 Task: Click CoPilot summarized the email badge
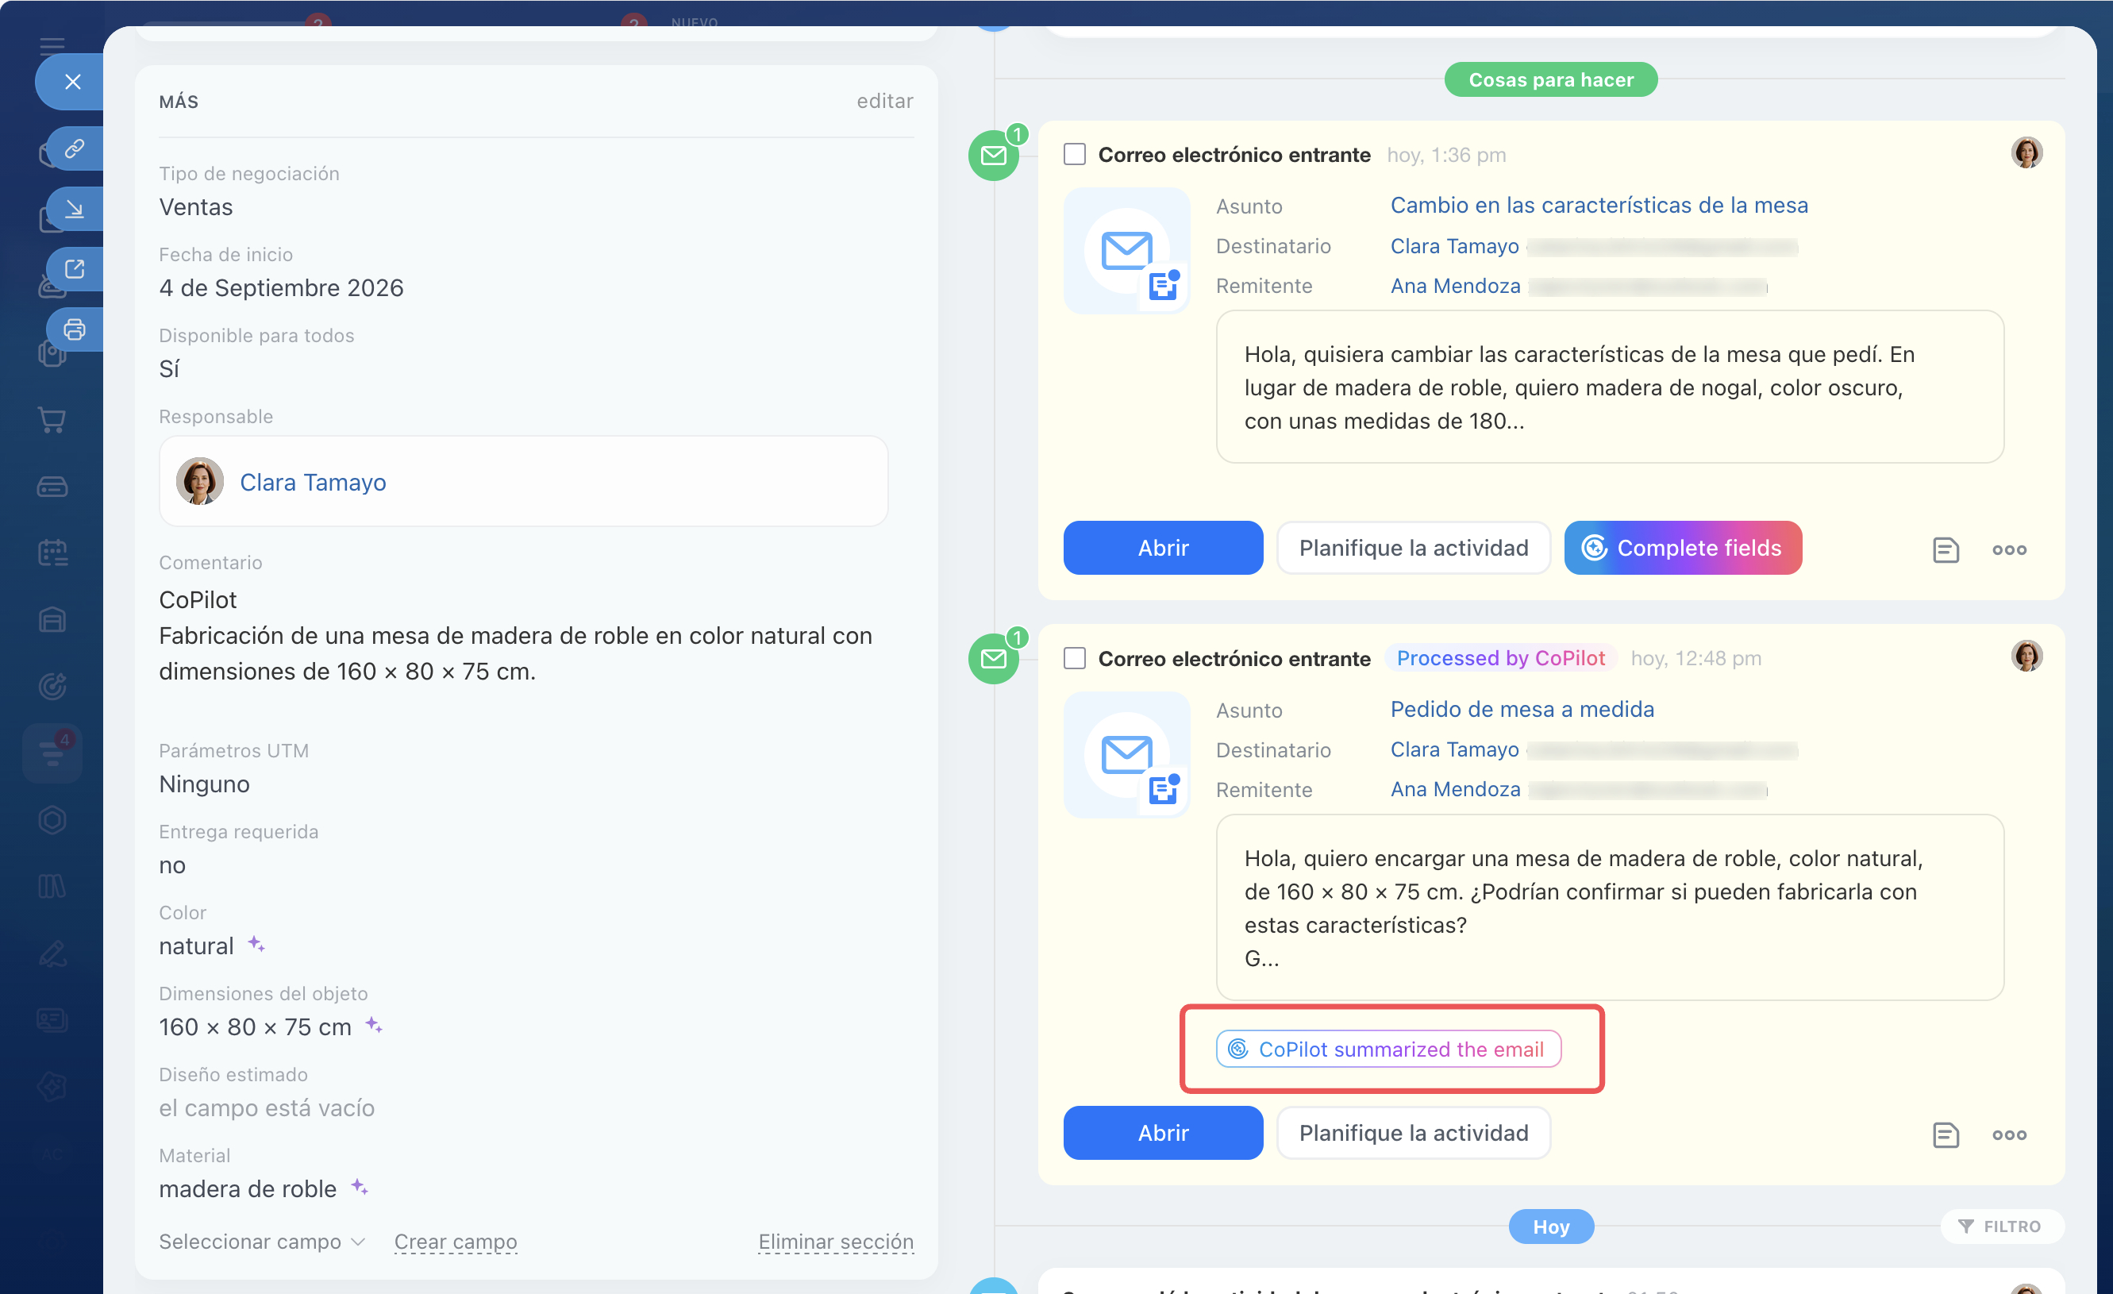tap(1388, 1049)
